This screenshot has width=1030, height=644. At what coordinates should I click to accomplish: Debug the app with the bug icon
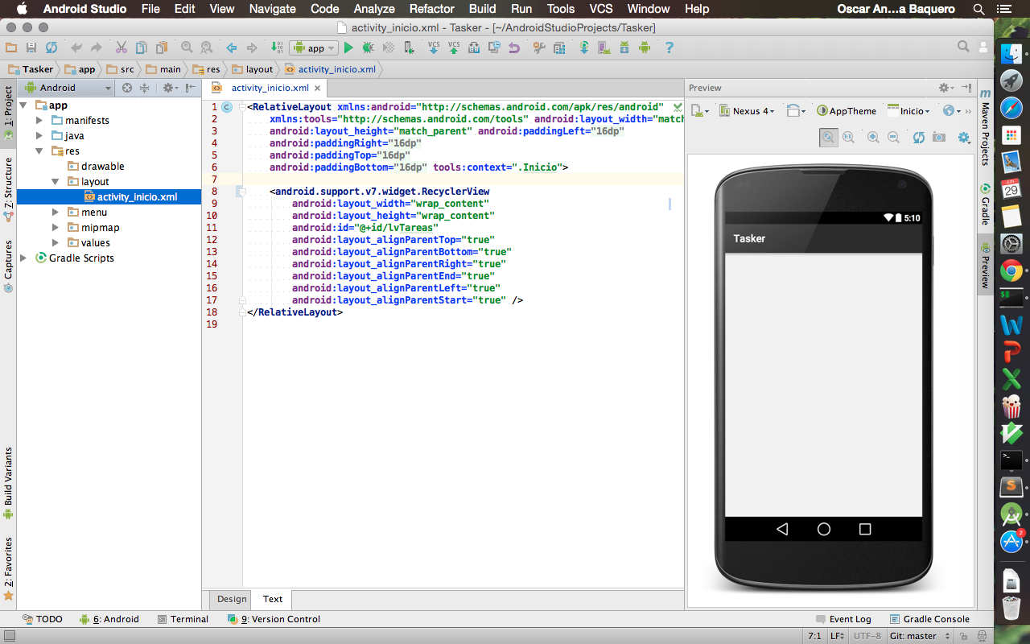[x=369, y=48]
